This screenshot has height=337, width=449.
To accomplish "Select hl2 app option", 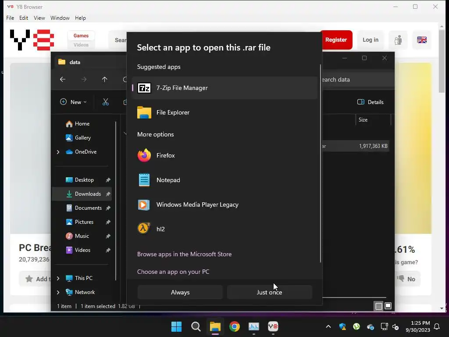I will point(225,229).
